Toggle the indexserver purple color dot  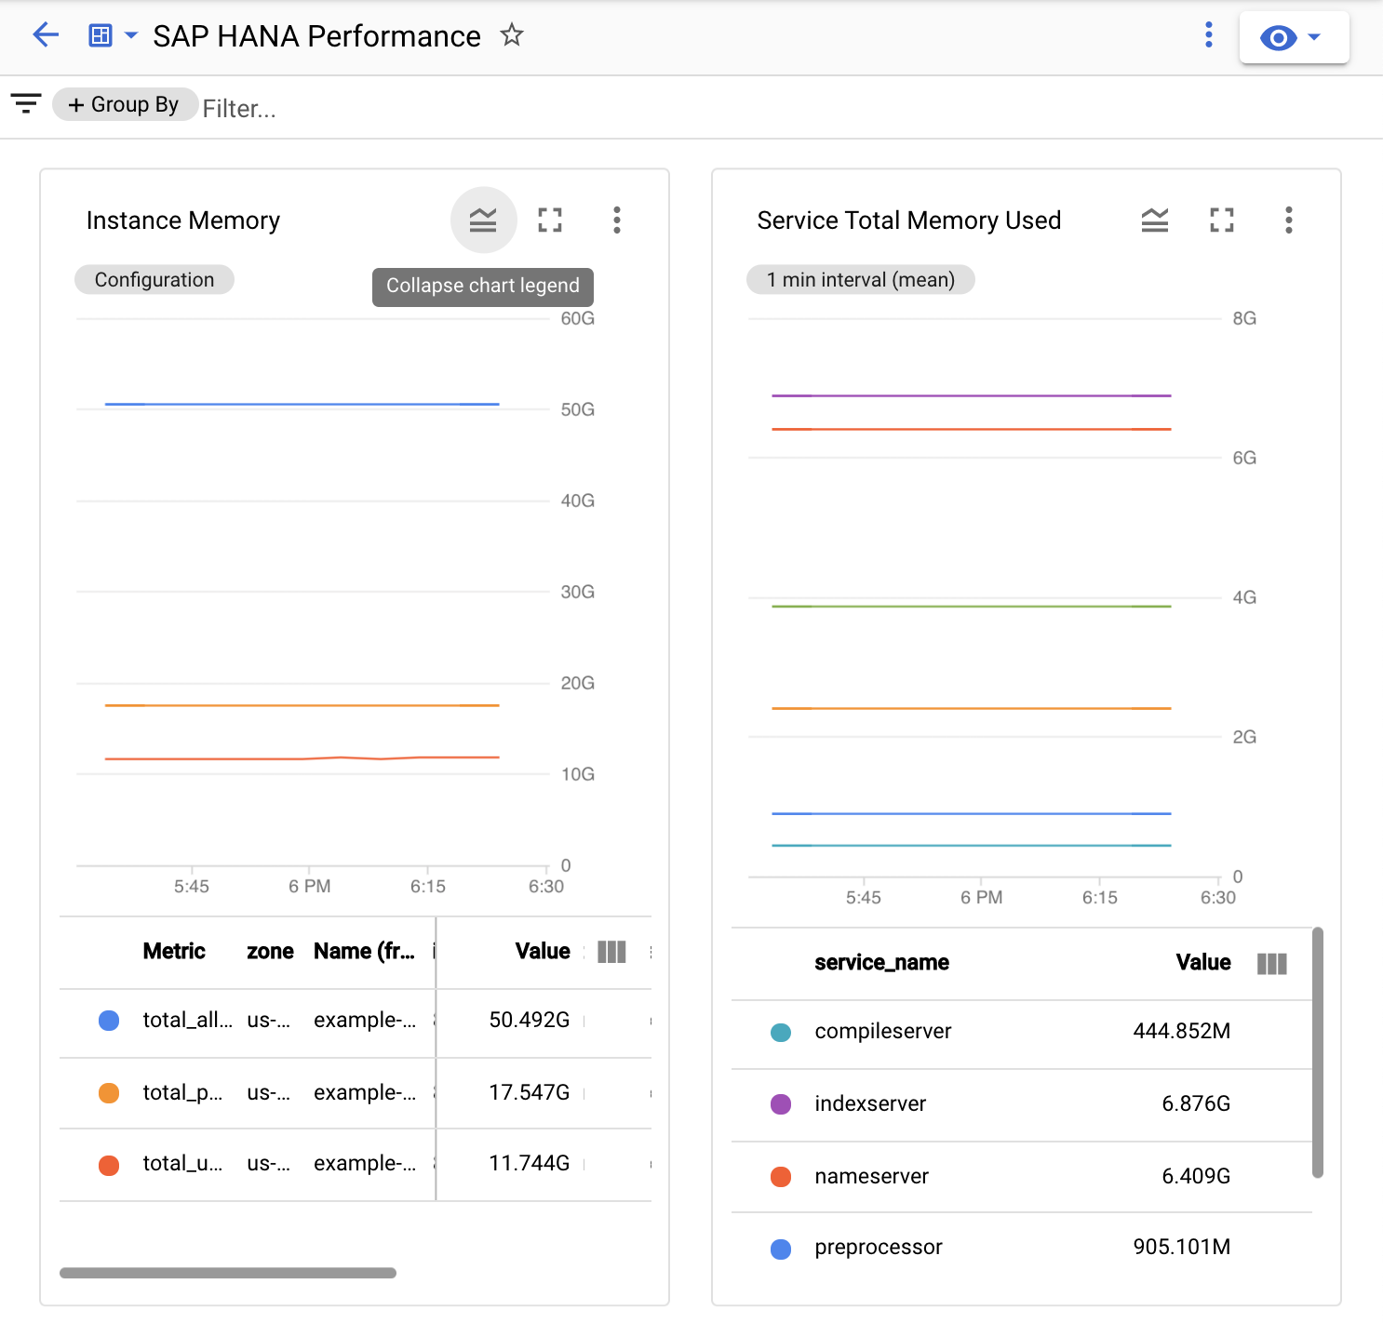pyautogui.click(x=781, y=1104)
